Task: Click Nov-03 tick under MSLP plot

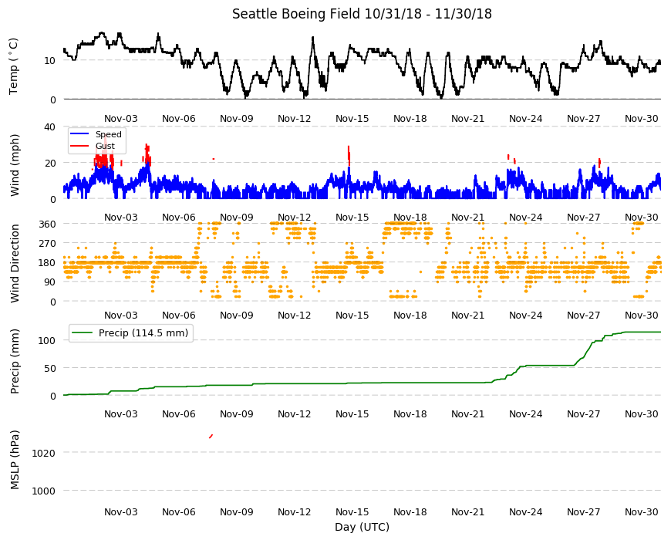Action: (121, 511)
